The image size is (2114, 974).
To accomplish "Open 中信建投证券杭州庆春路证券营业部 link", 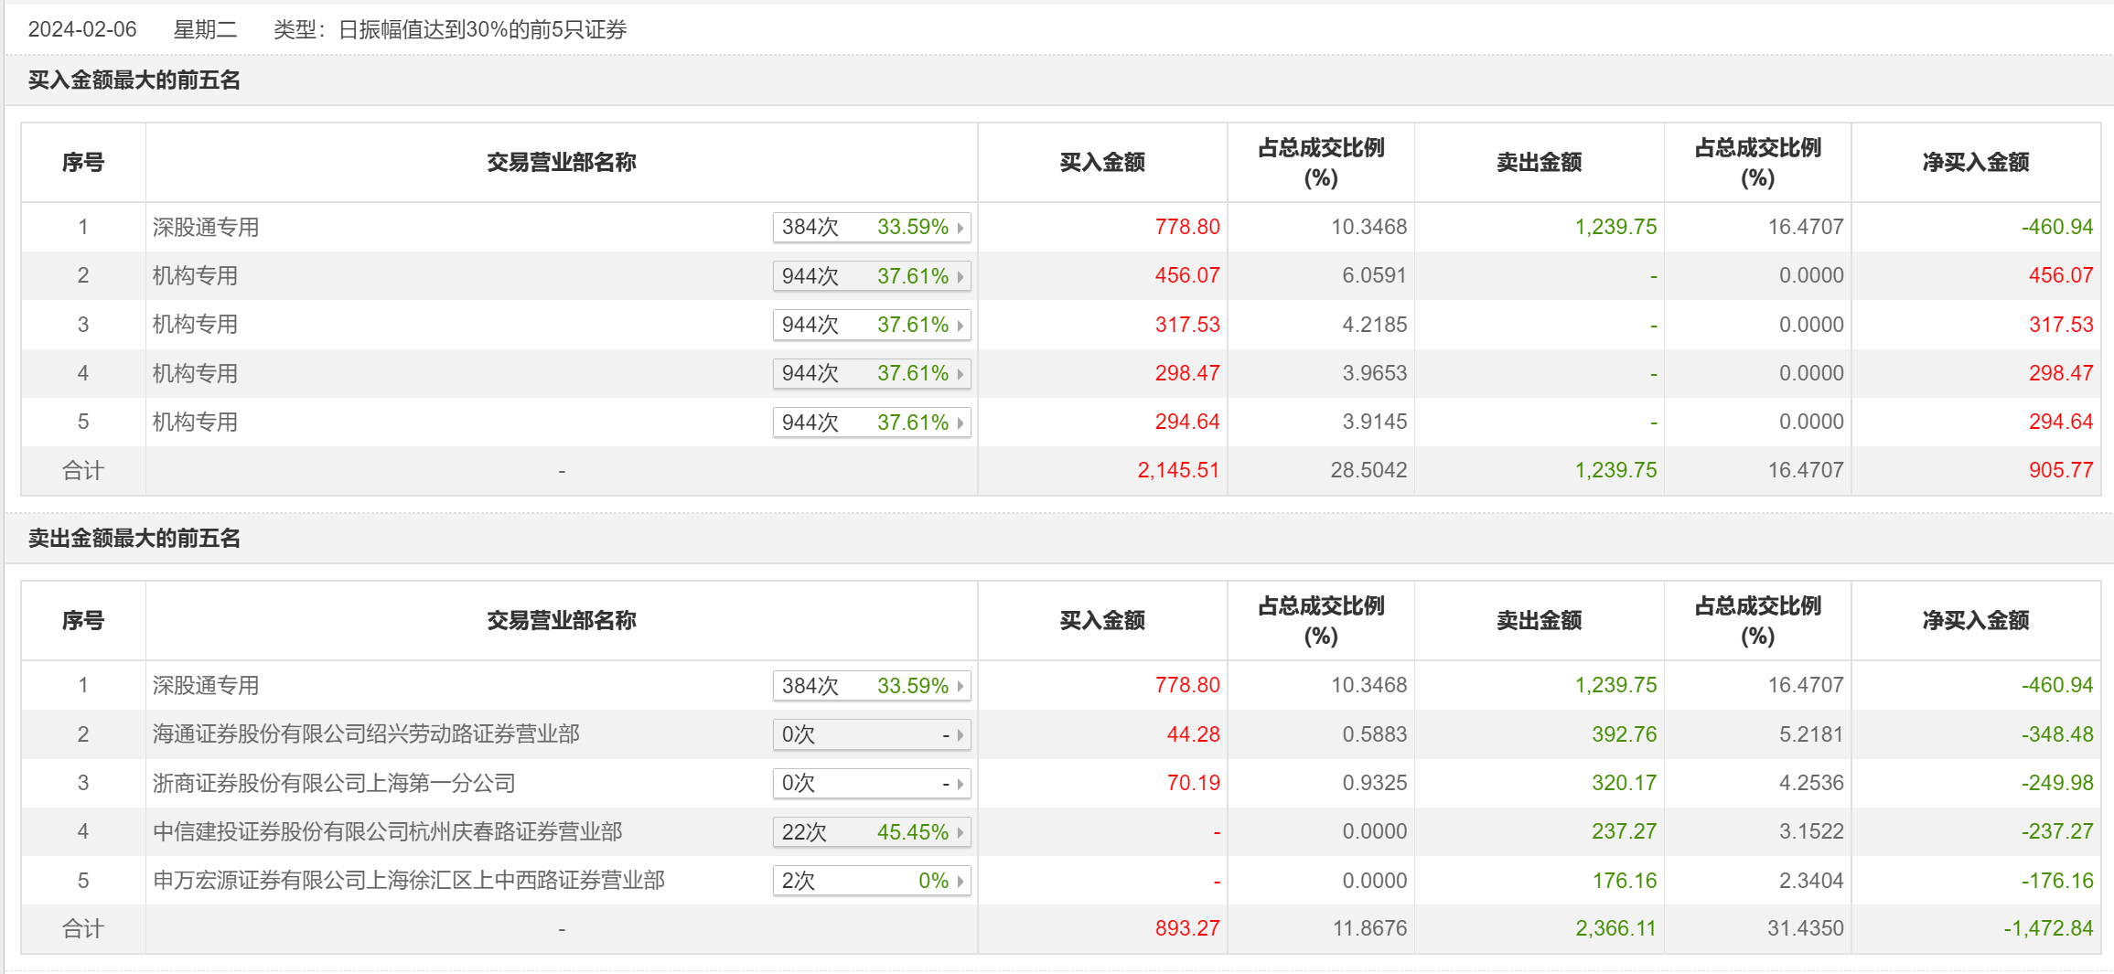I will tap(387, 832).
